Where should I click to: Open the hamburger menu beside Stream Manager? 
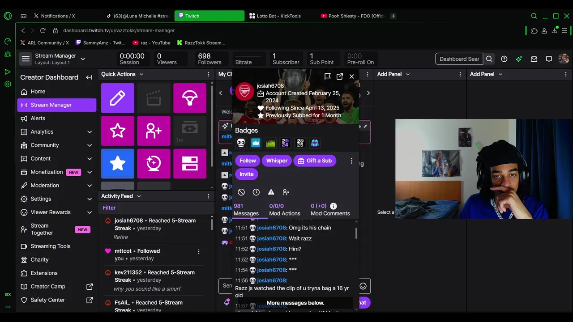click(x=26, y=59)
